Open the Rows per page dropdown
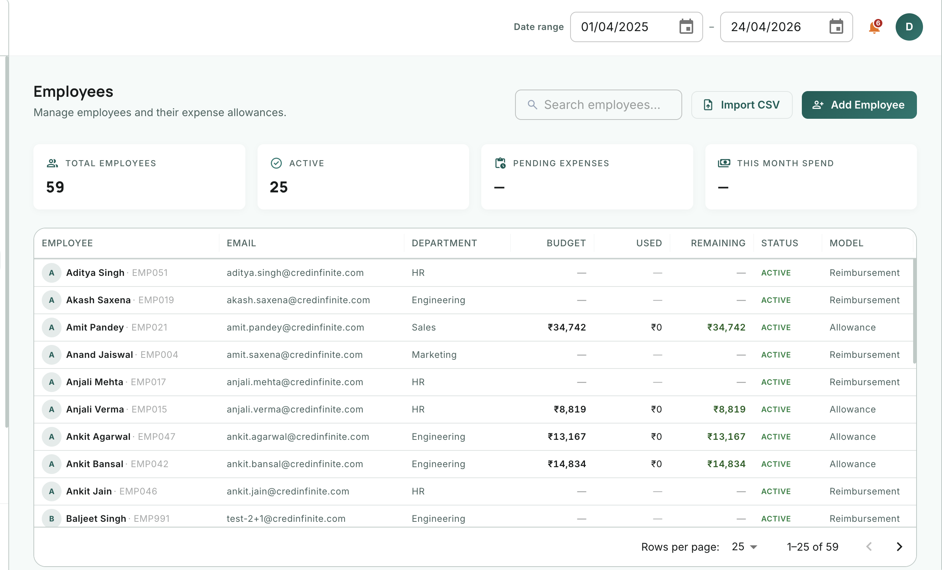 (744, 547)
